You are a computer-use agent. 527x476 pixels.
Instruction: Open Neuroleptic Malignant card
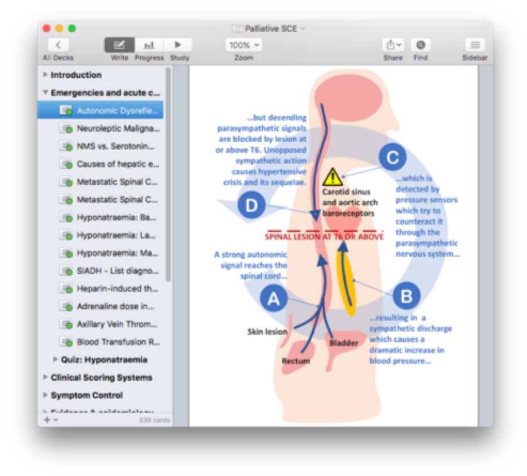click(118, 128)
